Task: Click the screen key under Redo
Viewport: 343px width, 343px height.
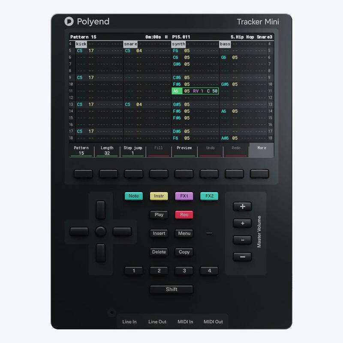Action: [x=234, y=174]
